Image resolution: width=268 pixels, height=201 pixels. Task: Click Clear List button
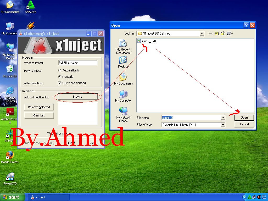39,115
